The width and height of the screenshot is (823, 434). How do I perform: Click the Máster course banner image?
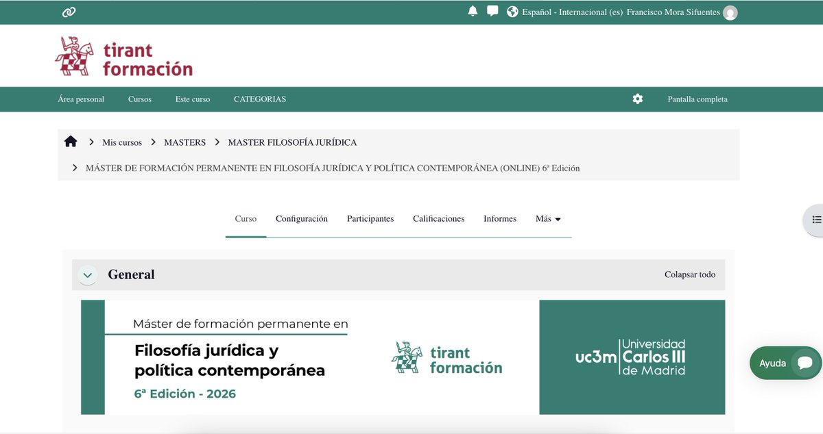[x=403, y=357]
